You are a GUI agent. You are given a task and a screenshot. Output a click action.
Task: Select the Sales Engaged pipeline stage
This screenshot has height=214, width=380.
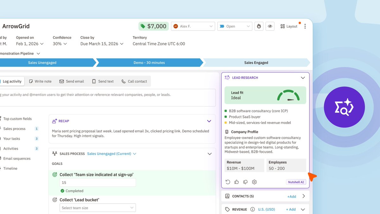pyautogui.click(x=256, y=62)
